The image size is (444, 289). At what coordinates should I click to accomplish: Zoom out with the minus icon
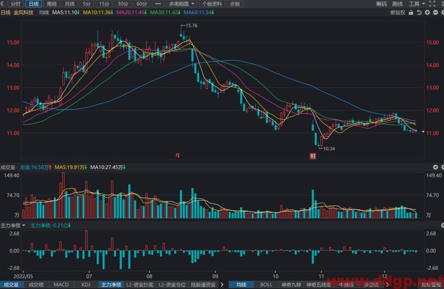click(x=435, y=13)
